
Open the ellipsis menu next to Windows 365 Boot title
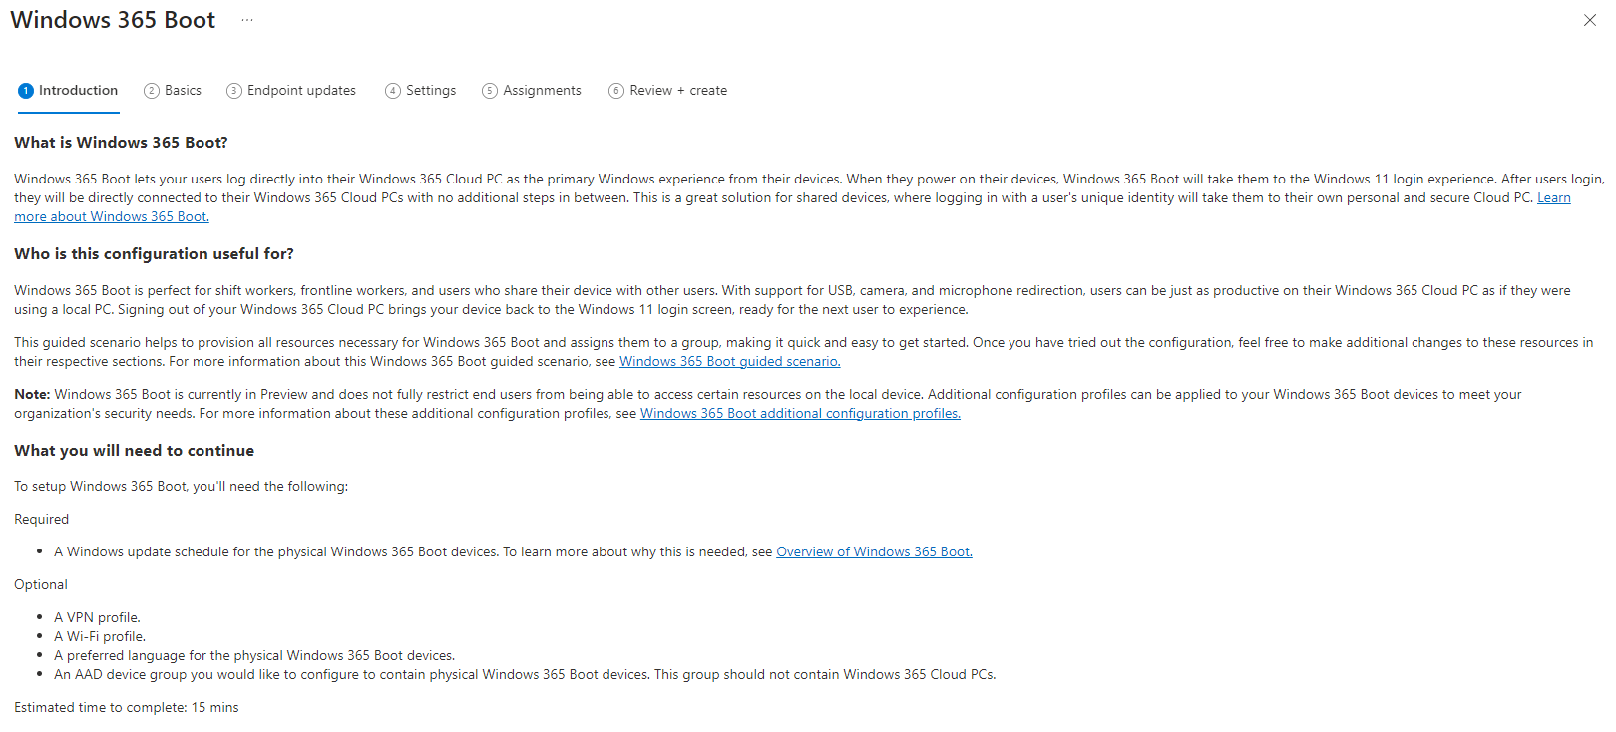pyautogui.click(x=247, y=20)
